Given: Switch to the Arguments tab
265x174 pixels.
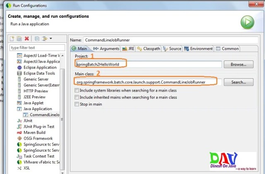Looking at the screenshot, I should 106,49.
